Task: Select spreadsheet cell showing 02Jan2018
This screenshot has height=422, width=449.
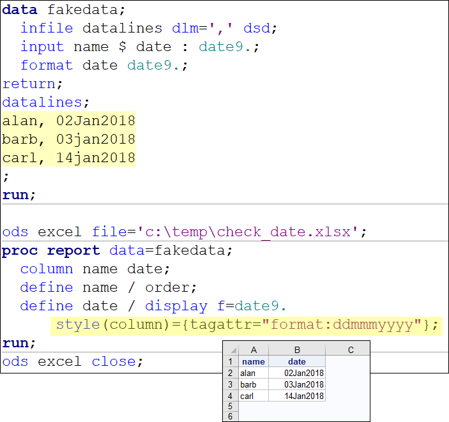Action: pyautogui.click(x=296, y=373)
